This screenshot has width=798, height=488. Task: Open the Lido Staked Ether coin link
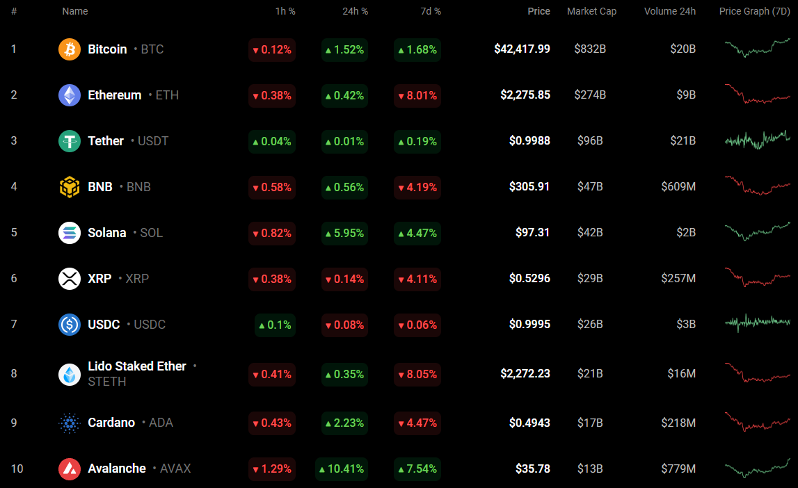pyautogui.click(x=137, y=366)
